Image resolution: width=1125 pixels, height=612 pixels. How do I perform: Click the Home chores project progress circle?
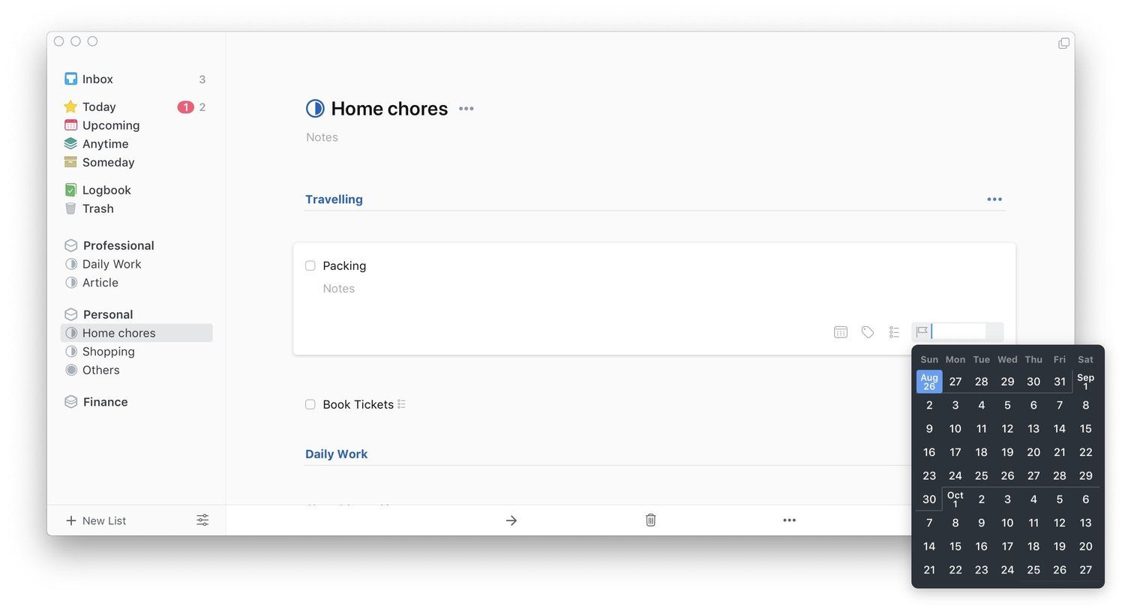coord(315,109)
